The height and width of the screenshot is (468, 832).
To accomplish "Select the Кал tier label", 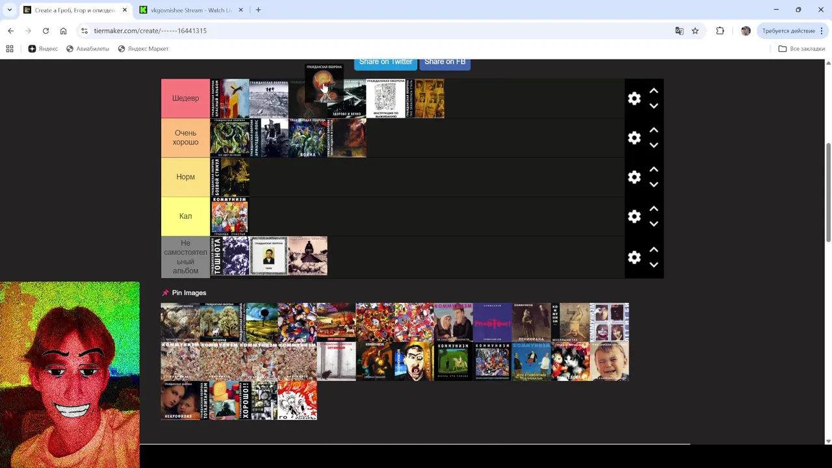I will (x=185, y=216).
